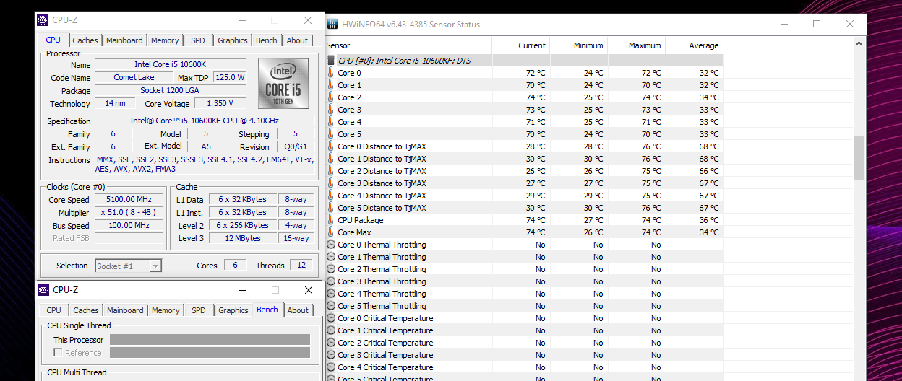This screenshot has width=902, height=381.
Task: Click the Core 0 Critical Temperature status icon
Action: (x=331, y=318)
